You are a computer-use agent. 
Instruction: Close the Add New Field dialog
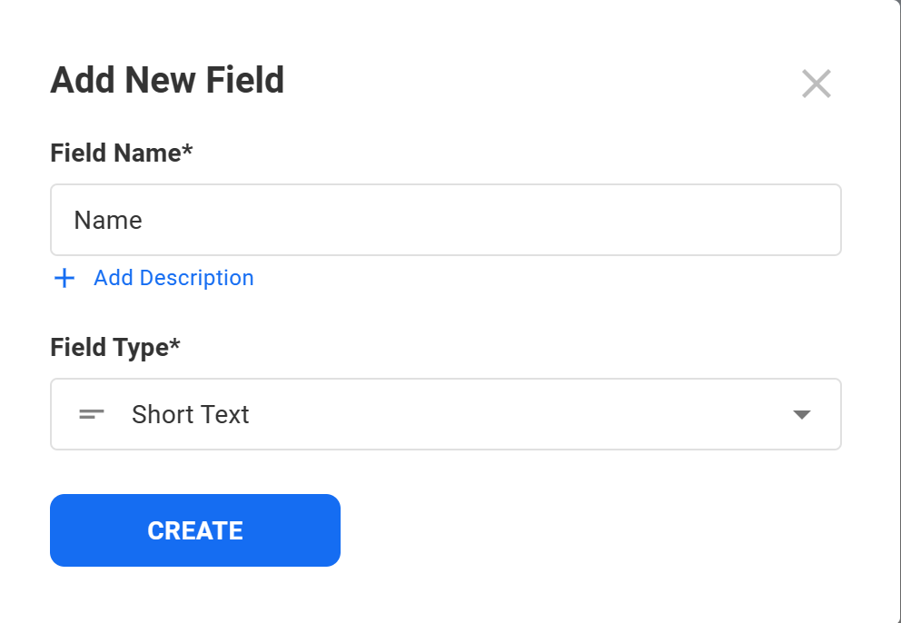tap(816, 84)
